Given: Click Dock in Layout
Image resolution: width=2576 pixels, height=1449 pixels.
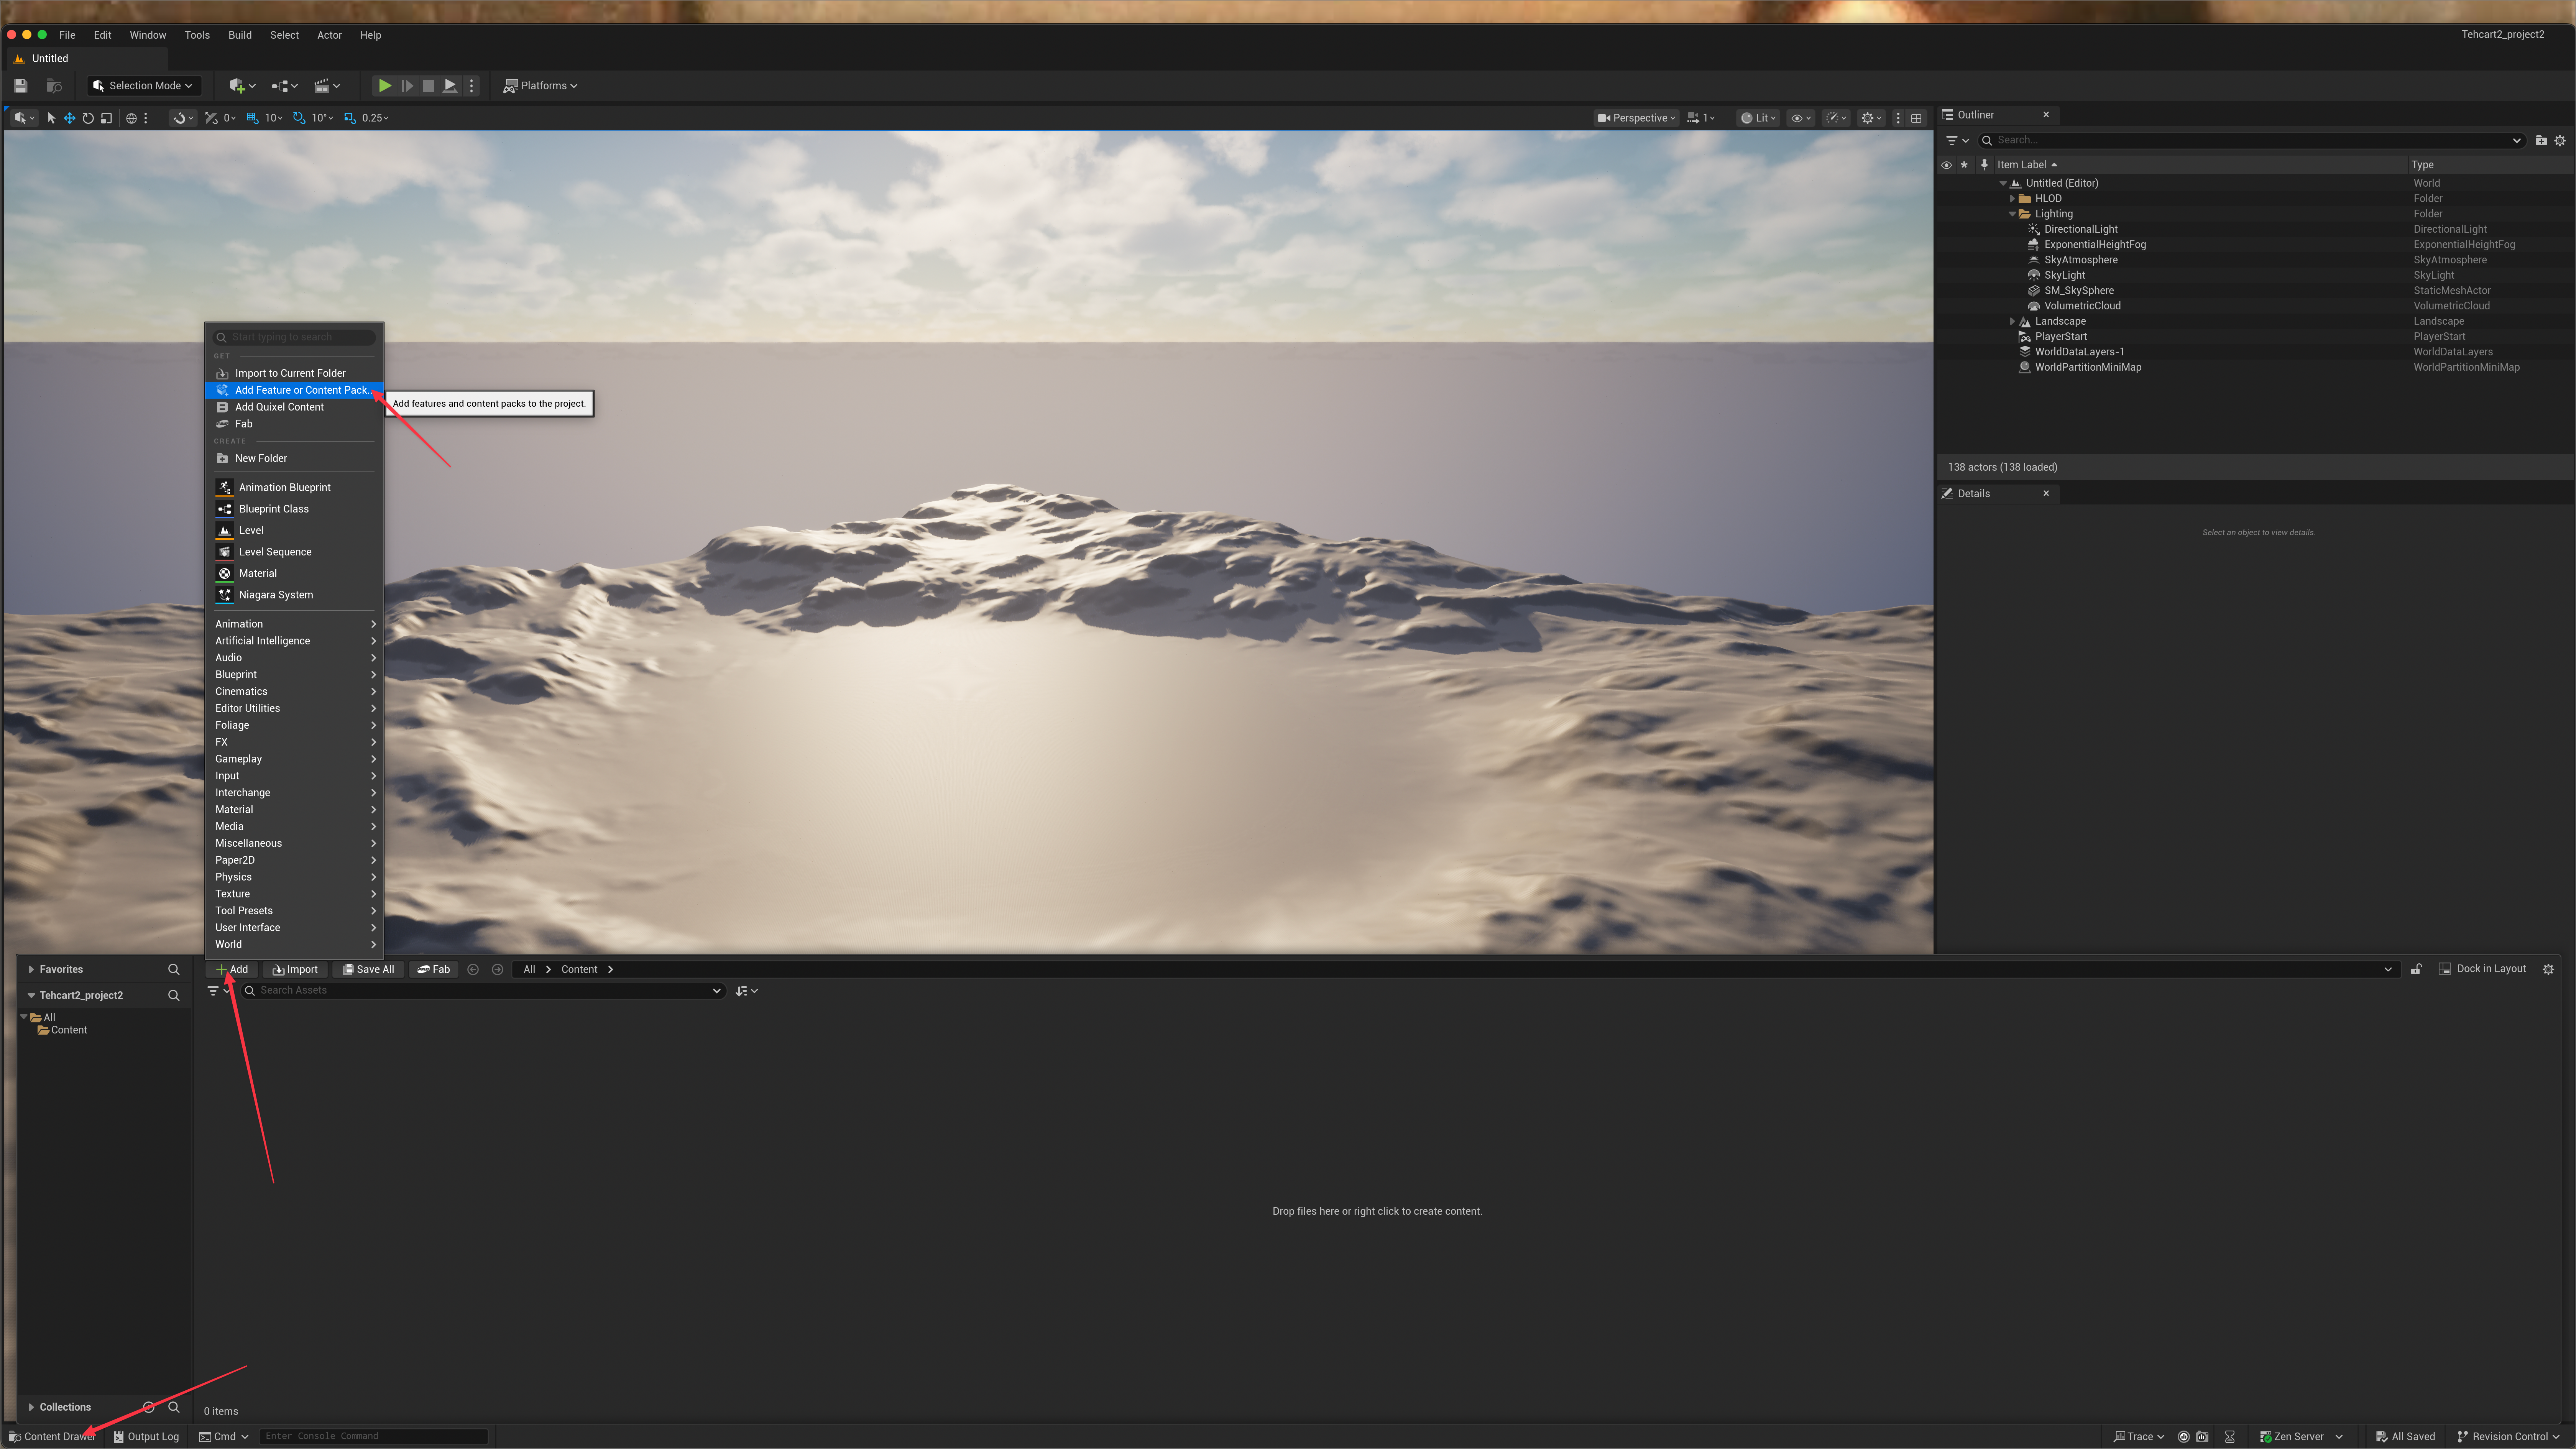Looking at the screenshot, I should tap(2482, 969).
